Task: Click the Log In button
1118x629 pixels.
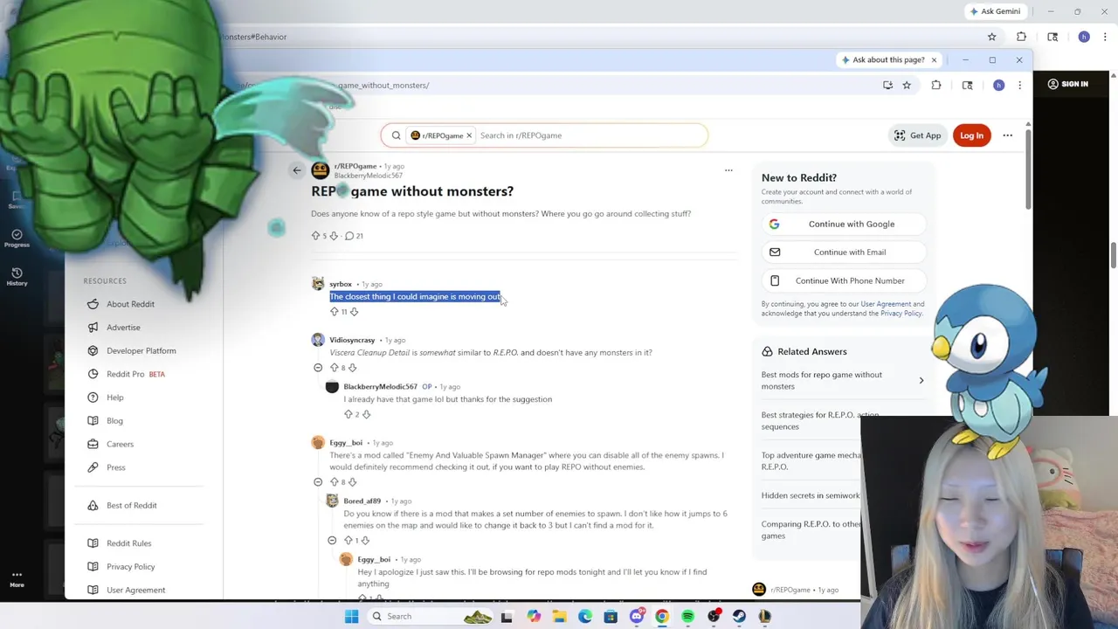Action: pyautogui.click(x=971, y=135)
